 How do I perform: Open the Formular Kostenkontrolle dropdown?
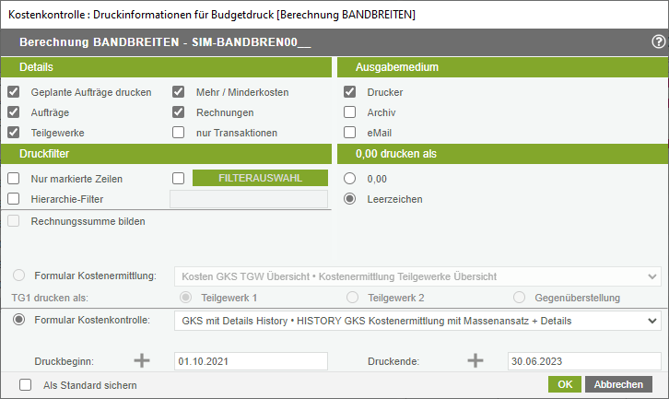(417, 321)
